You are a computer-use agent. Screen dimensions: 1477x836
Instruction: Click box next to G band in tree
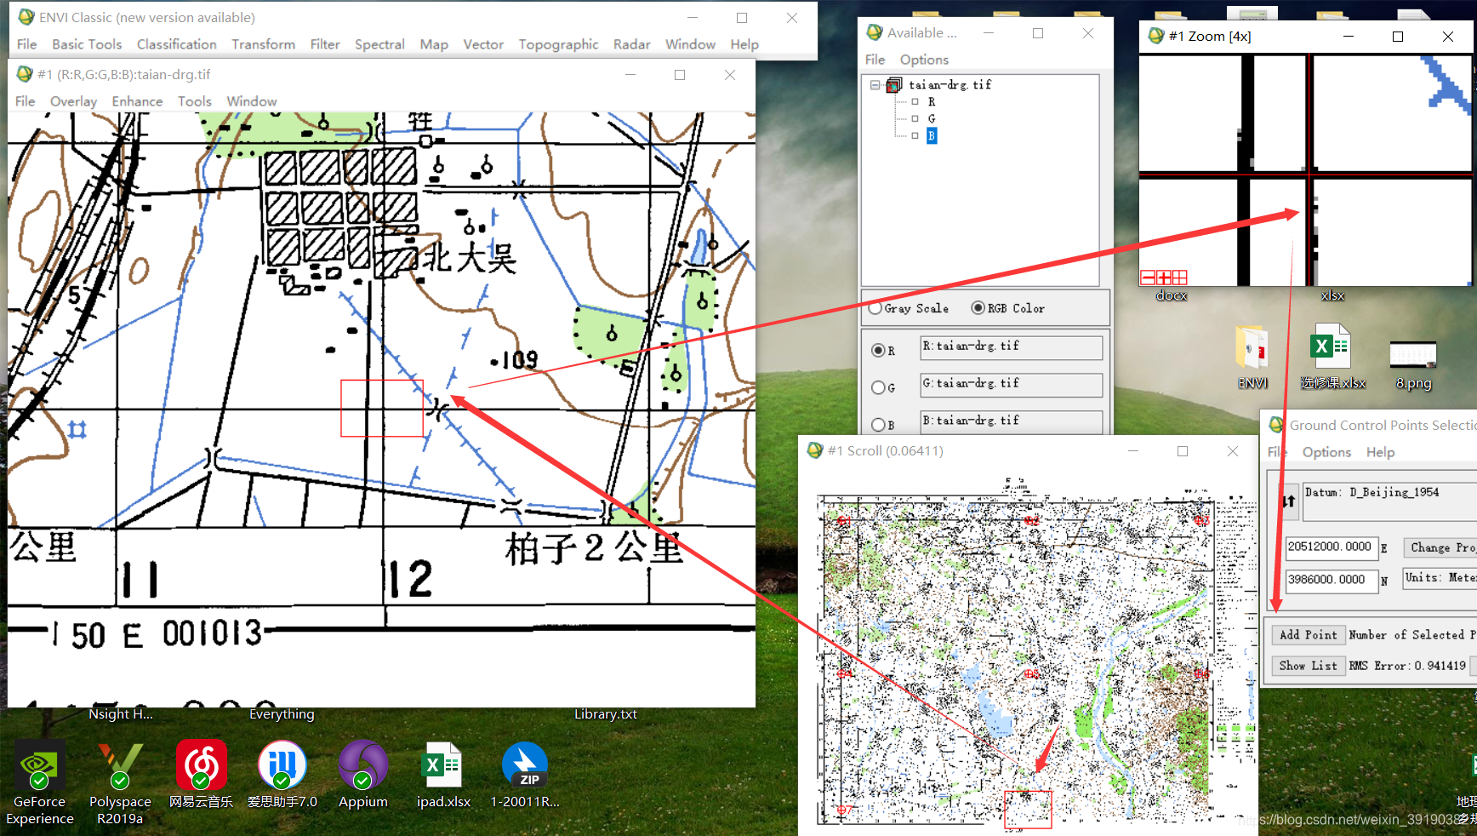pos(915,118)
